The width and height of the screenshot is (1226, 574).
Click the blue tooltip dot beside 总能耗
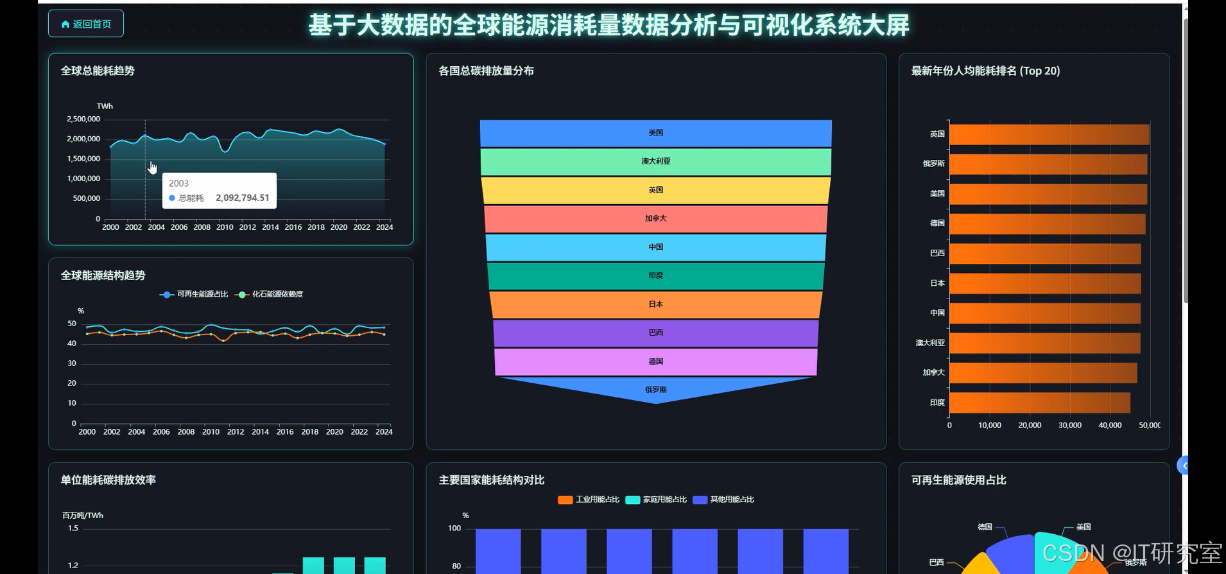[x=172, y=198]
